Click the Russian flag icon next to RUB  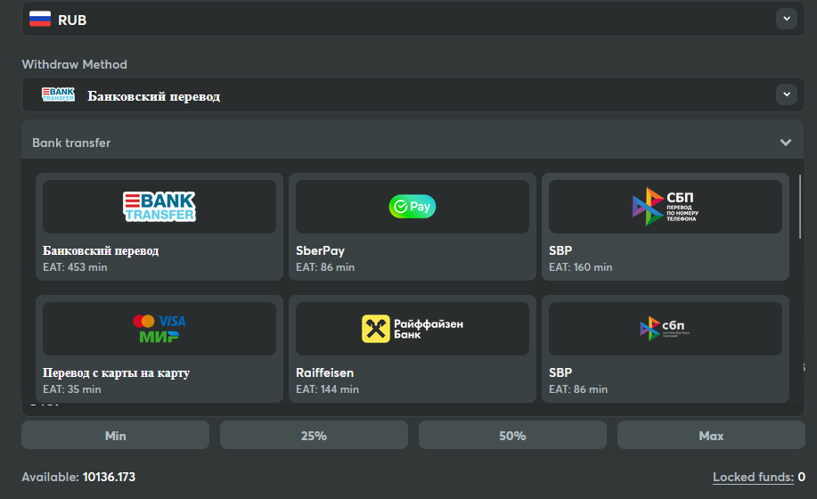pos(40,20)
